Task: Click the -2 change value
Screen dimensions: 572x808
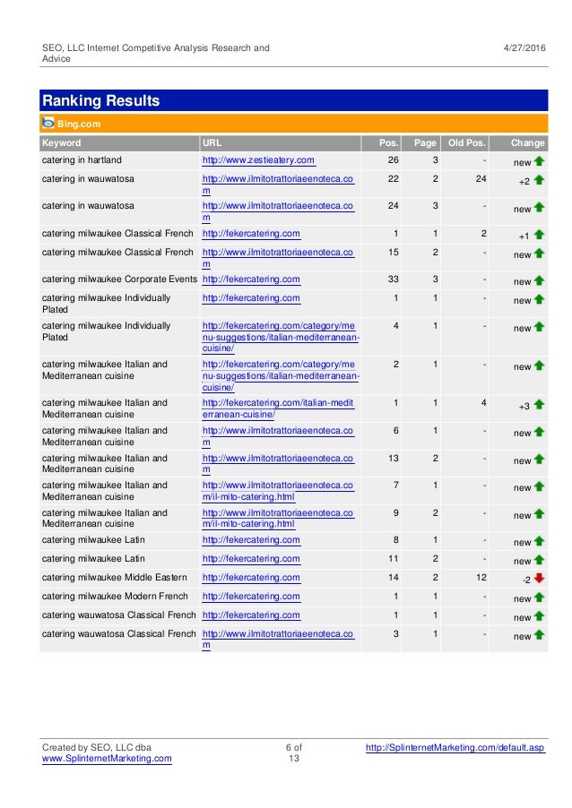Action: point(526,580)
